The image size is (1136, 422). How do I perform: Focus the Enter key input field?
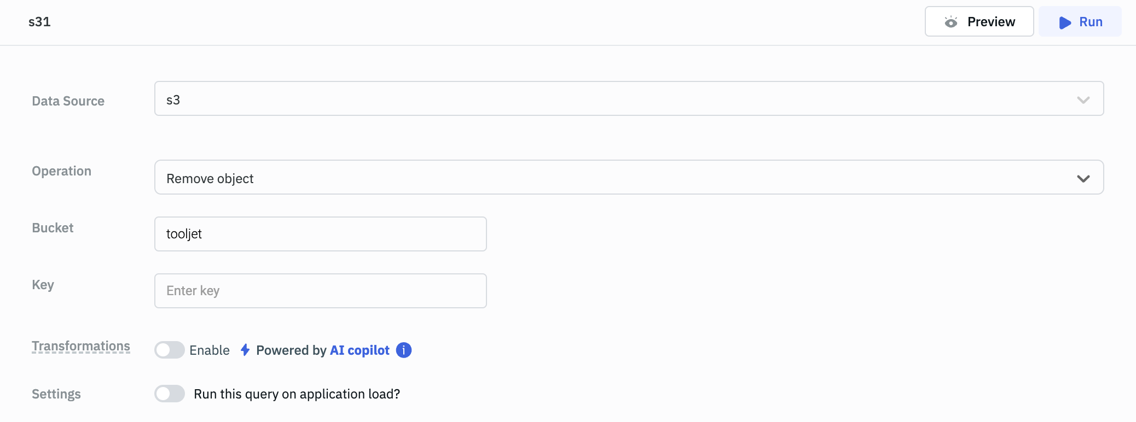320,291
